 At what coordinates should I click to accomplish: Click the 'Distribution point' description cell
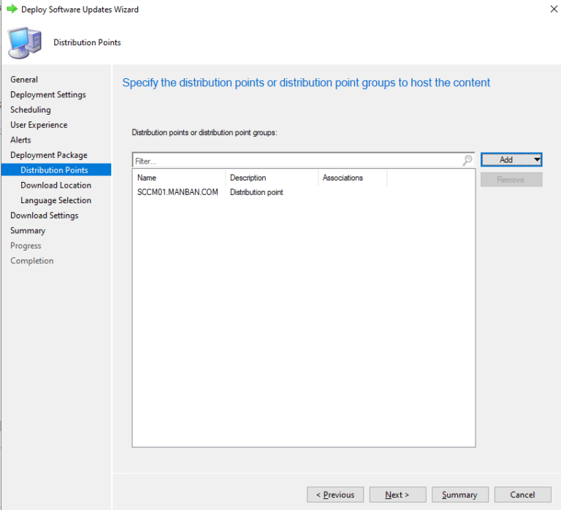256,192
